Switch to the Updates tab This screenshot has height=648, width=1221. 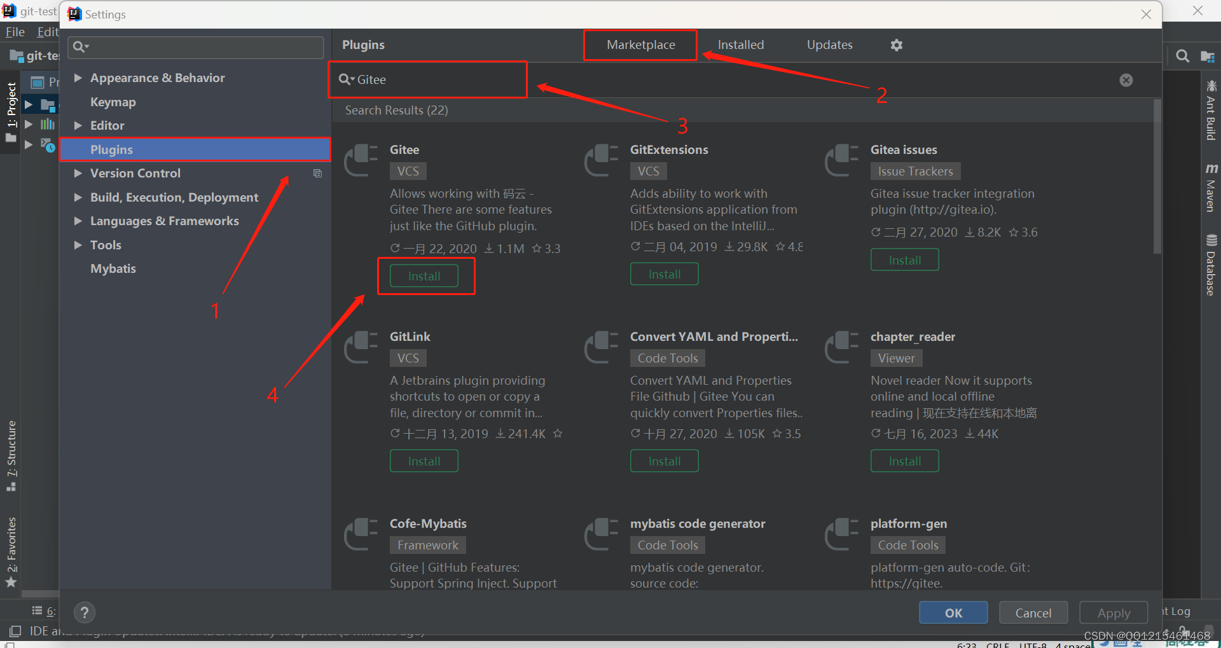tap(829, 45)
